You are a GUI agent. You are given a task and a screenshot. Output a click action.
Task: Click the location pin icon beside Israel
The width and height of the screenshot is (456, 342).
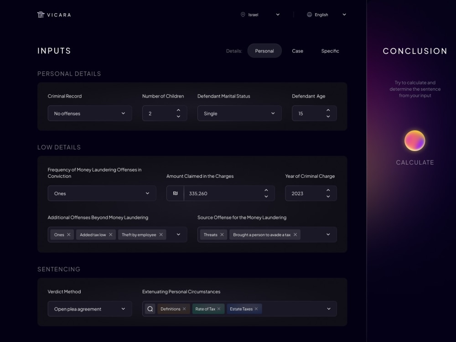click(243, 14)
